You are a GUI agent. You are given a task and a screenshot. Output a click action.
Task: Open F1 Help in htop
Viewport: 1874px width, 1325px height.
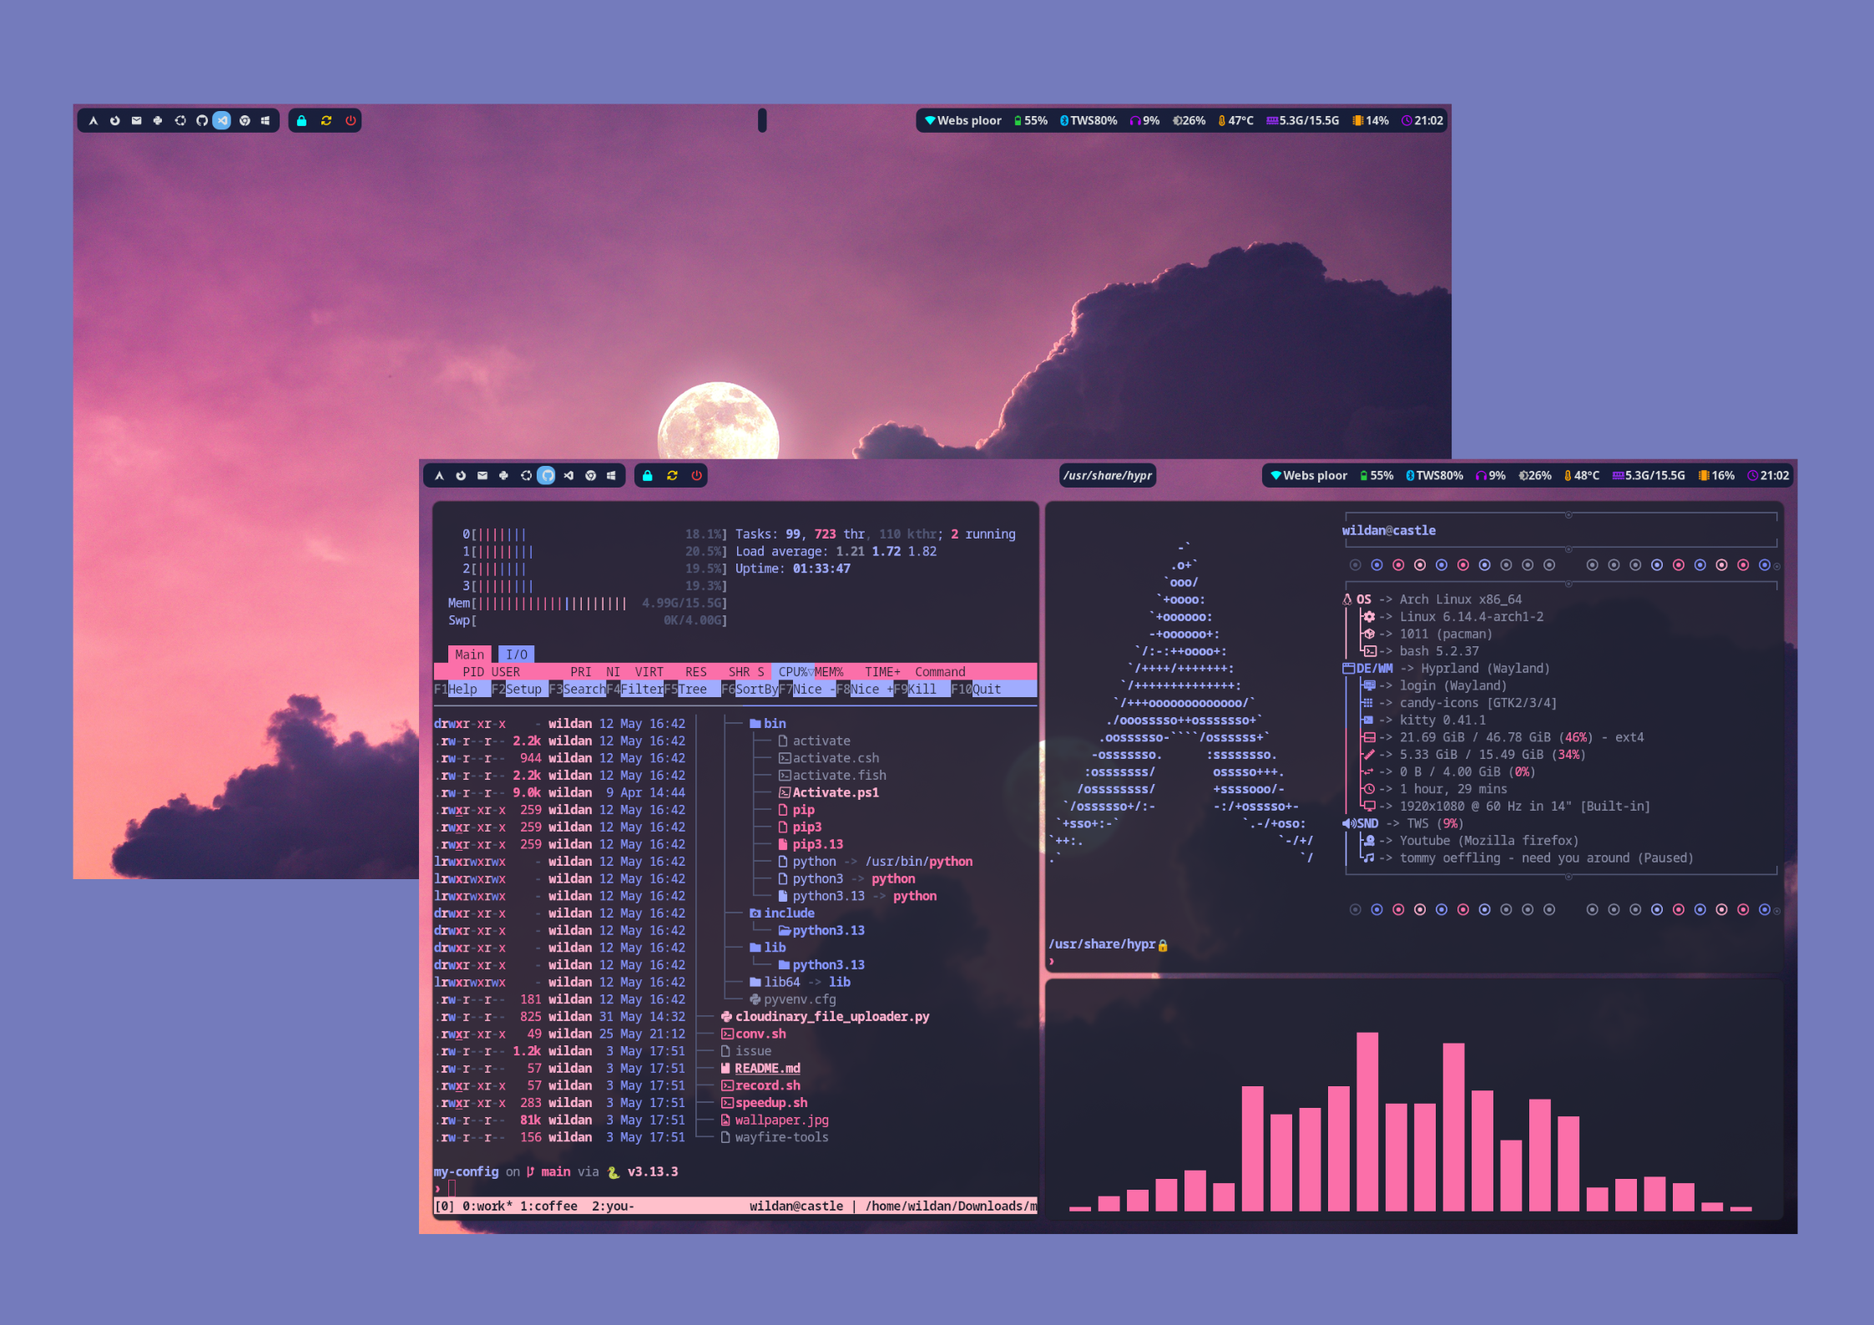(455, 689)
